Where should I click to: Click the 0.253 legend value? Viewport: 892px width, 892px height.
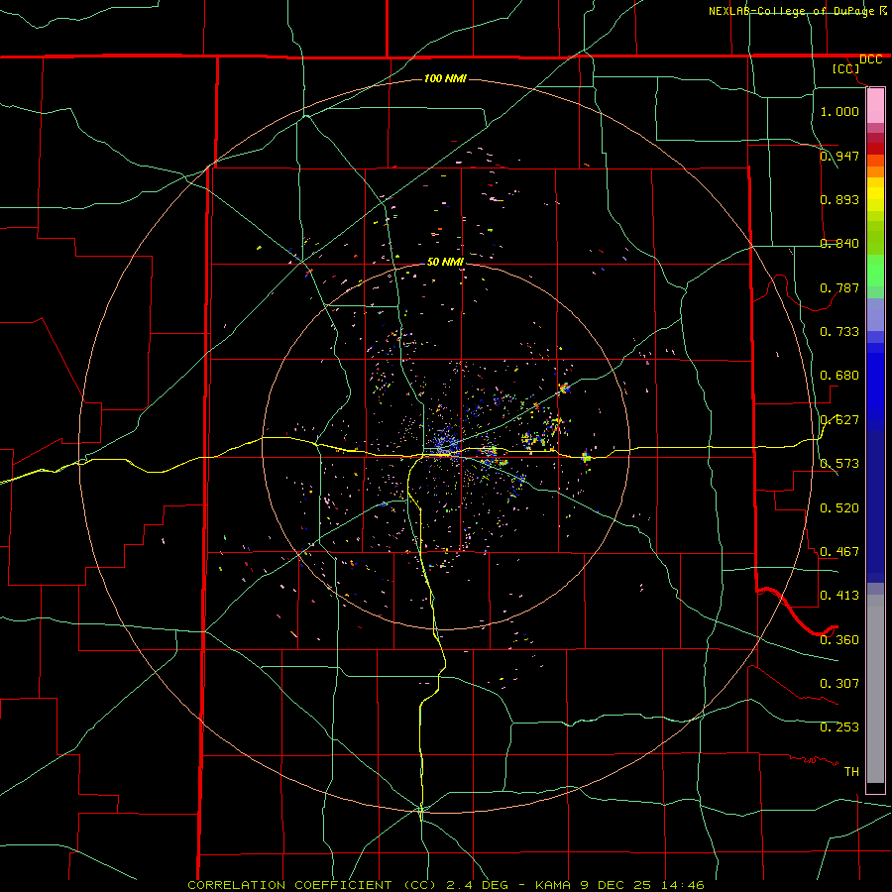(839, 727)
